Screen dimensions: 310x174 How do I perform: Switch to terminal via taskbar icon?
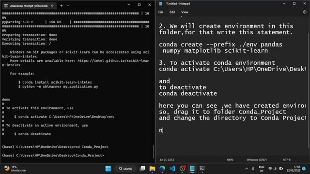pos(202,169)
